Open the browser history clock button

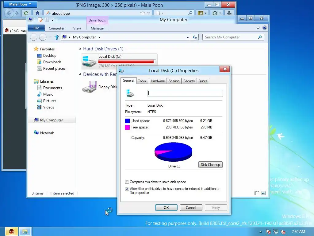click(217, 13)
